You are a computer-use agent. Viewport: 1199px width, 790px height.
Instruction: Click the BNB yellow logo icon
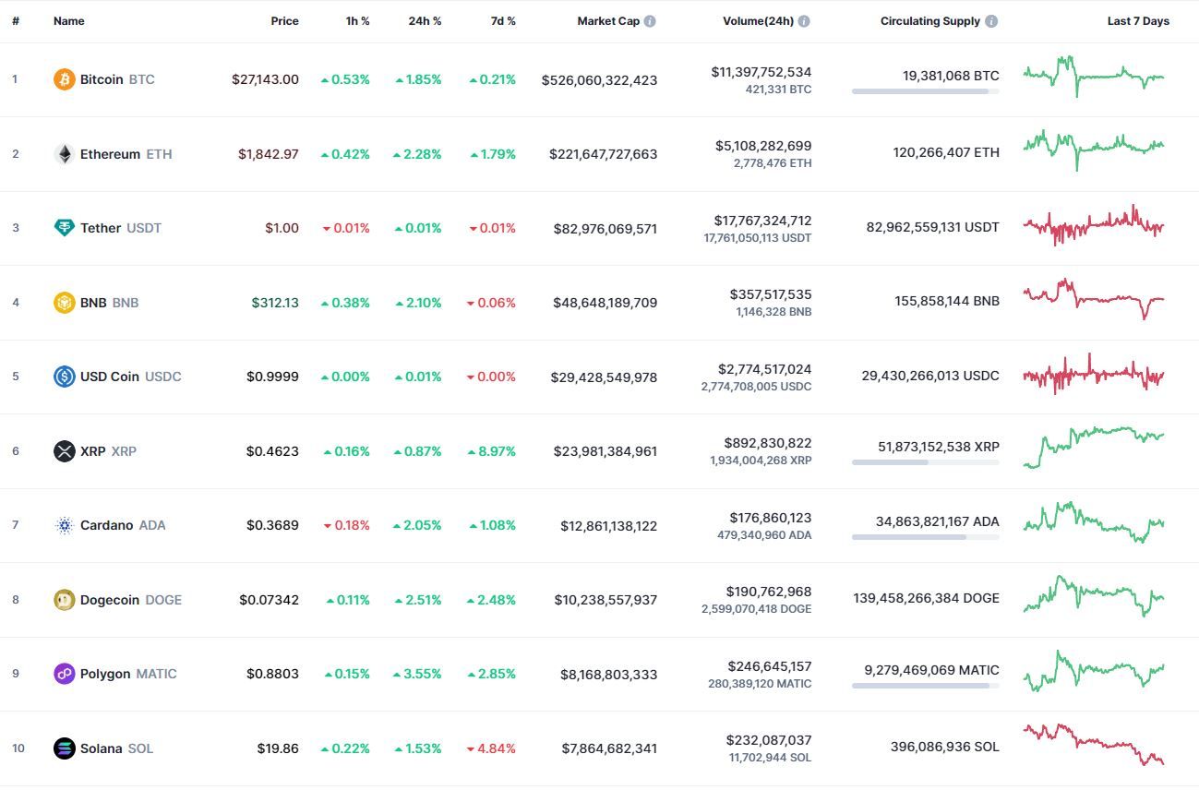coord(64,303)
